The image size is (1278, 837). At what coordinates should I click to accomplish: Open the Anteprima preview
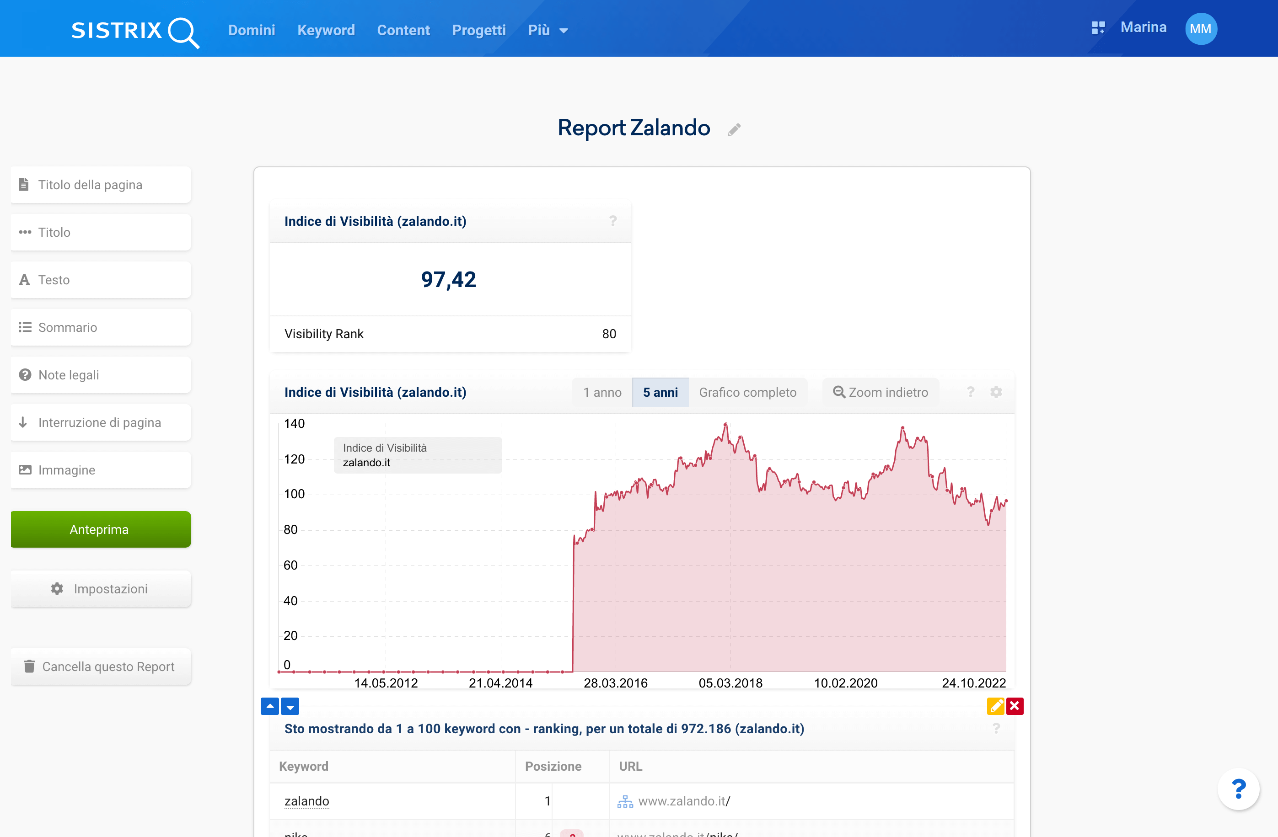(101, 529)
